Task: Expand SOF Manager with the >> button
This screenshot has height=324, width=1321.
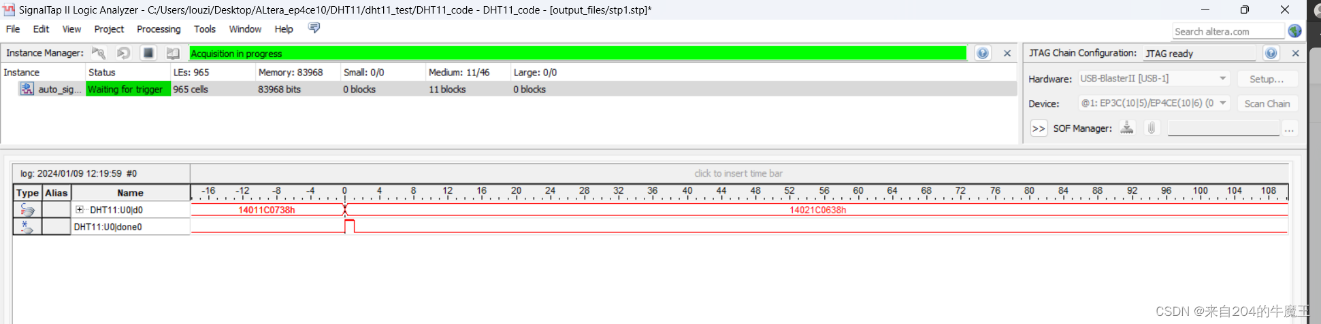Action: 1039,128
